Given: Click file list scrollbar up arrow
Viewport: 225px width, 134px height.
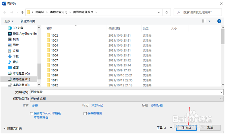Looking at the screenshot, I should click(223, 27).
